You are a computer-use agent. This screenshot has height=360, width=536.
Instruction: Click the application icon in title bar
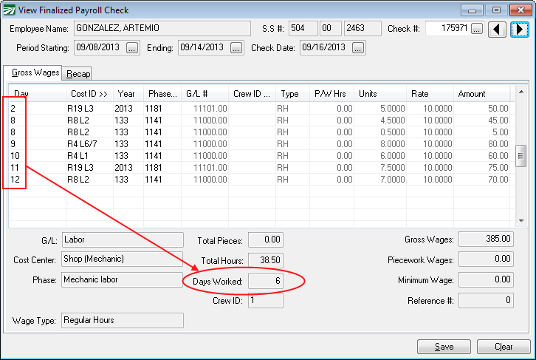coord(11,10)
